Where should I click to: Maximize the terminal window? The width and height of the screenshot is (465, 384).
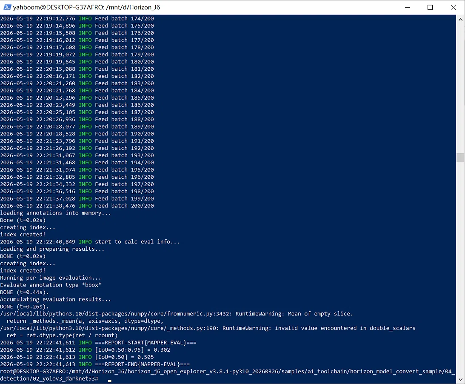[x=430, y=7]
